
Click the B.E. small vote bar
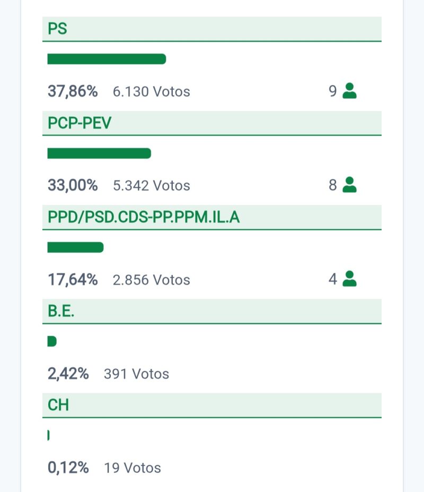click(51, 341)
